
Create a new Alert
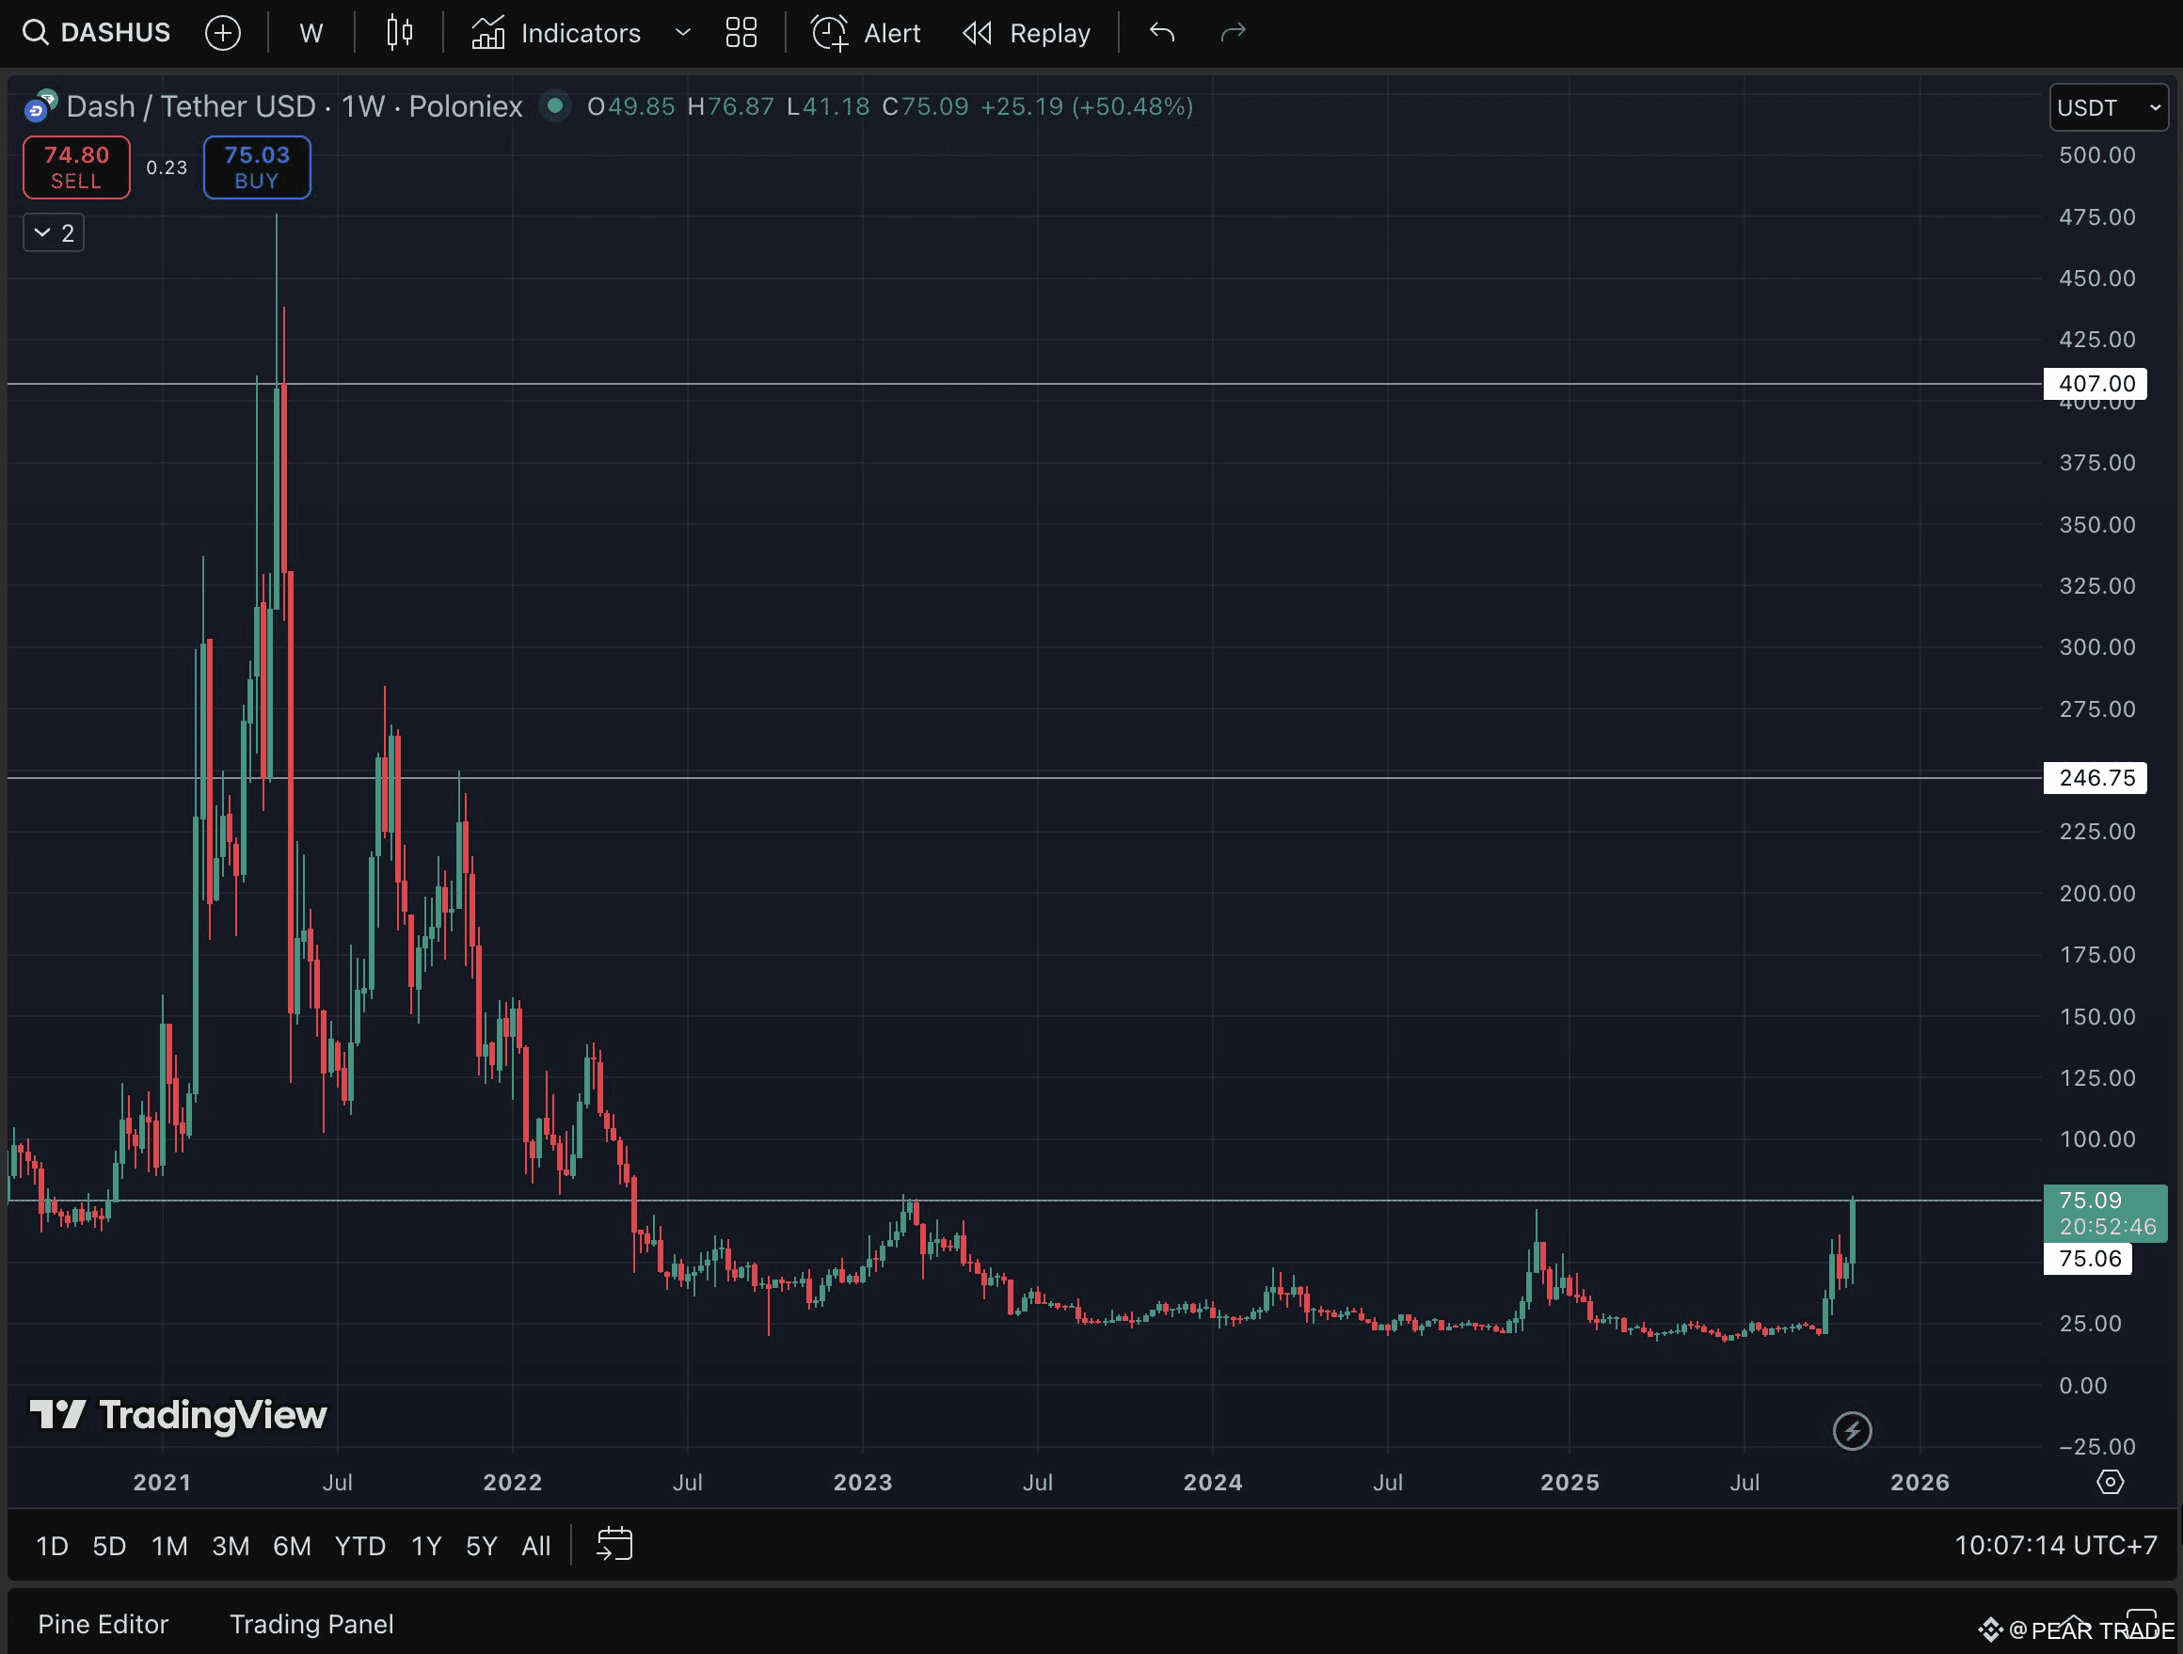[865, 33]
